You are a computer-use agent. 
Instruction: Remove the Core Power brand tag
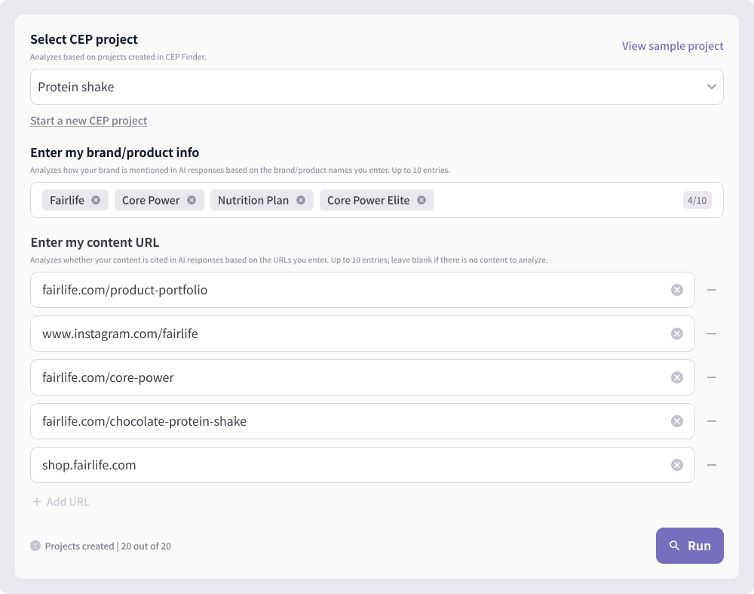(x=192, y=200)
